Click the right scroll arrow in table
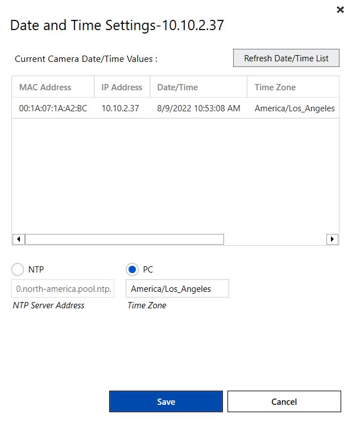352x423 pixels. pyautogui.click(x=332, y=239)
